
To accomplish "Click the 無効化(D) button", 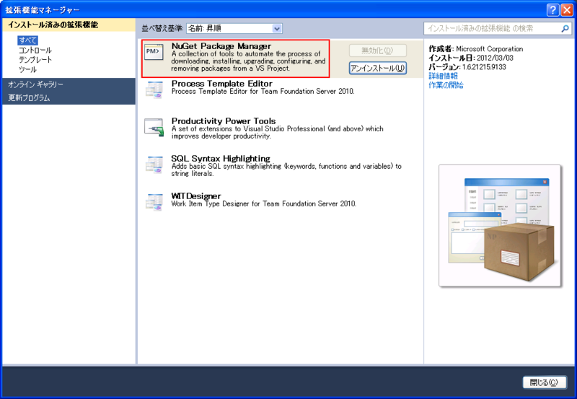I will pyautogui.click(x=377, y=51).
